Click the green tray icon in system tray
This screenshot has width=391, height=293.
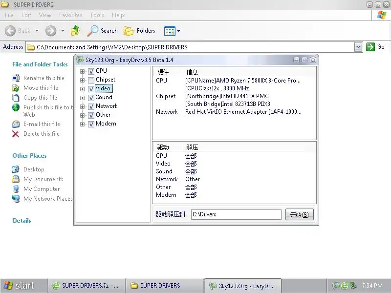coord(345,285)
